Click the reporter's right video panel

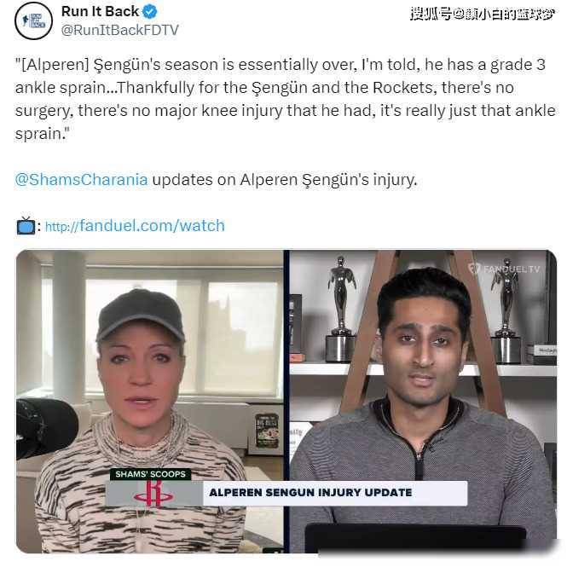pyautogui.click(x=423, y=401)
